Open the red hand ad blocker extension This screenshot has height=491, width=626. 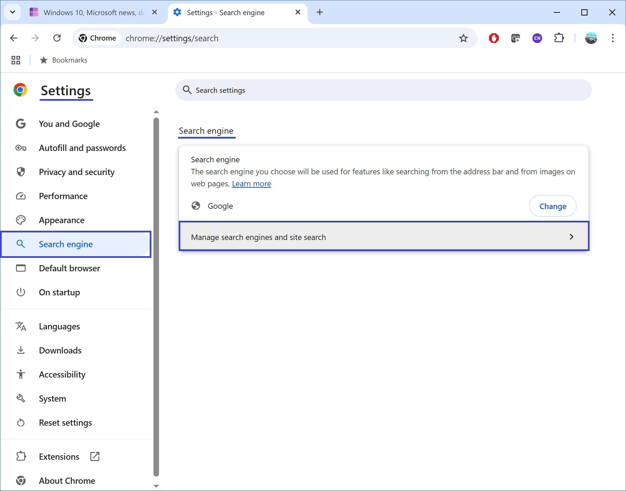494,38
